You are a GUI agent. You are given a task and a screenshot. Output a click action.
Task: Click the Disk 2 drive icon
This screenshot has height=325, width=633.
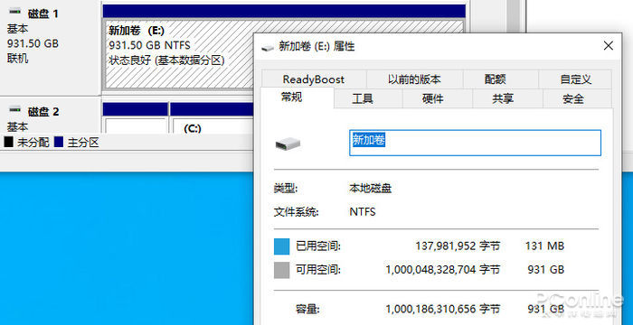pos(15,109)
